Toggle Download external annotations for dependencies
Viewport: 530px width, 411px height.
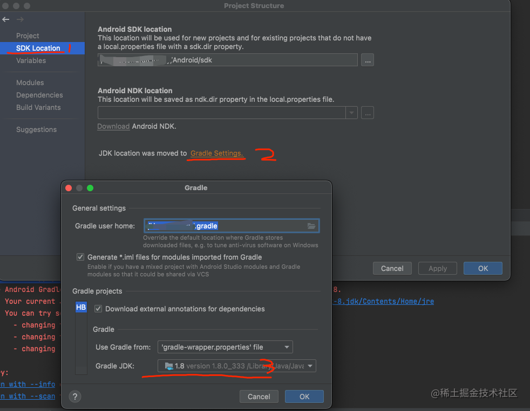(x=98, y=309)
